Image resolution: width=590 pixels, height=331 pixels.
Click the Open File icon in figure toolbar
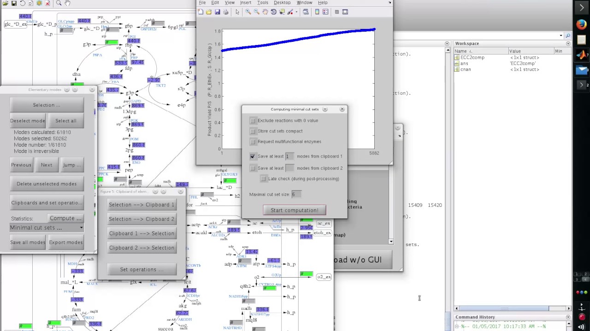click(209, 12)
